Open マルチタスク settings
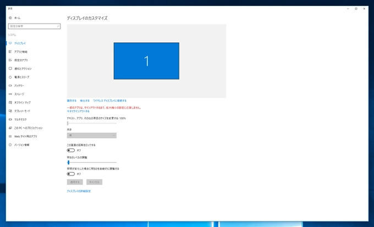 coord(20,120)
